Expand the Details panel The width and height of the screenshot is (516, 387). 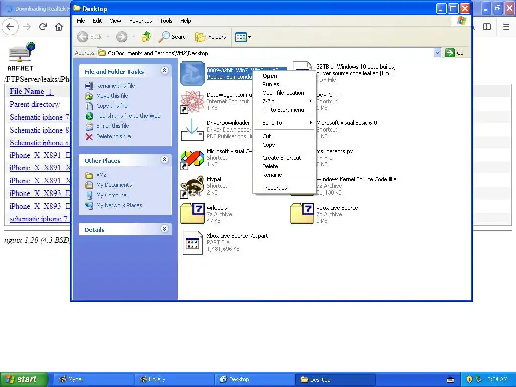click(x=165, y=229)
